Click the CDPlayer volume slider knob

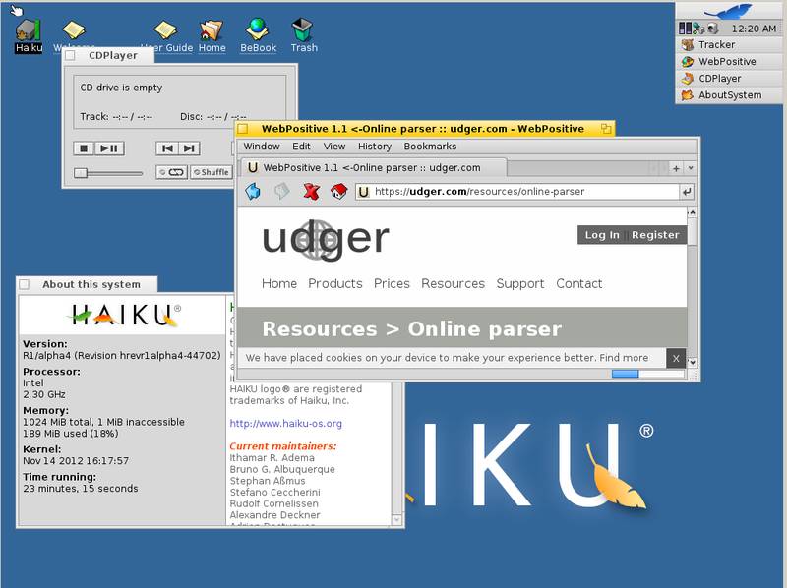tap(81, 173)
